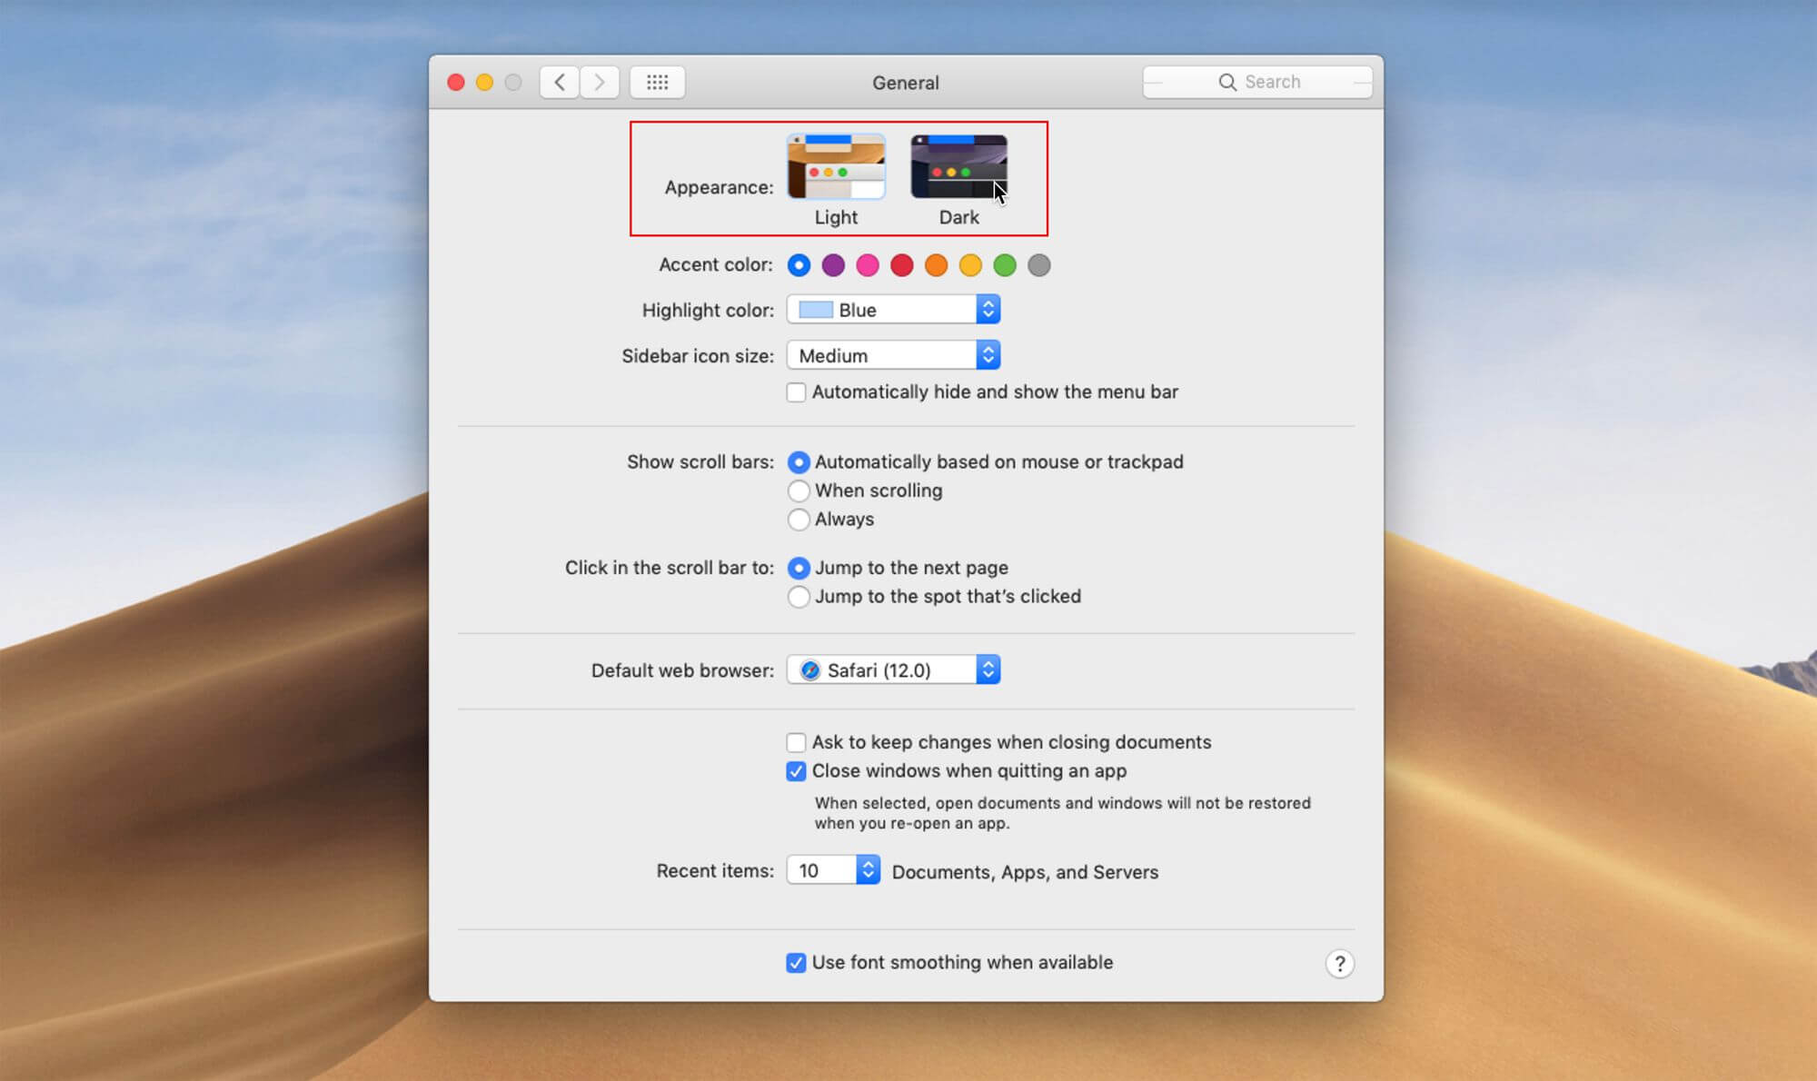
Task: Enable Ask to keep changes when closing
Action: click(x=794, y=741)
